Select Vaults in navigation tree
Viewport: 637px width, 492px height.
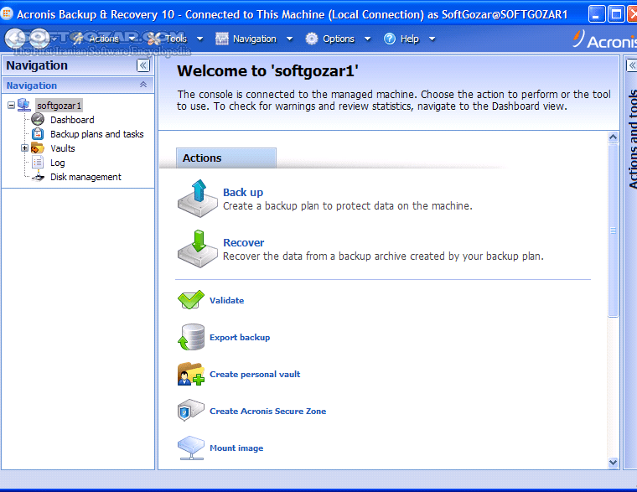point(63,148)
